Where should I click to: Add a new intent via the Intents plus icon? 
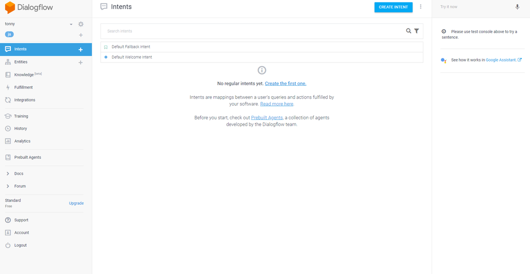tap(80, 50)
